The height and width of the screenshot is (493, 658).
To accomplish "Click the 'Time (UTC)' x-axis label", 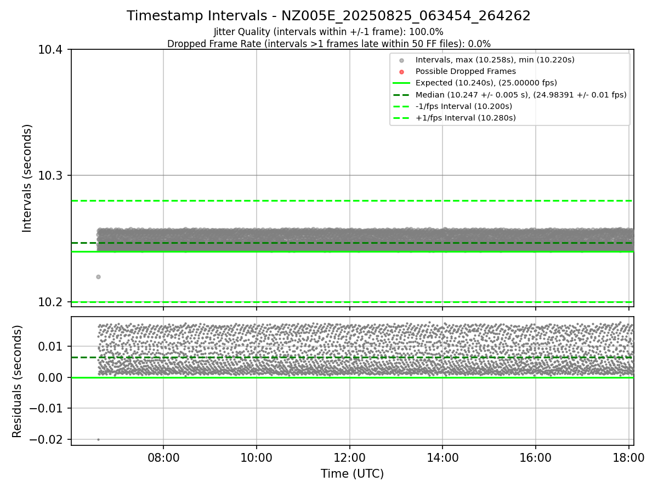I will tap(352, 473).
